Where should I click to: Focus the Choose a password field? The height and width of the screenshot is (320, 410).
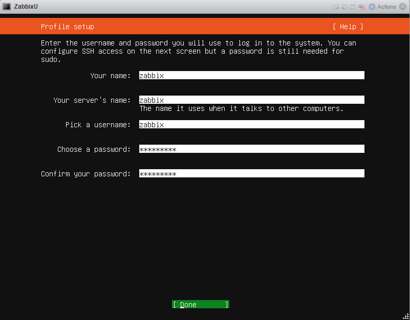251,149
